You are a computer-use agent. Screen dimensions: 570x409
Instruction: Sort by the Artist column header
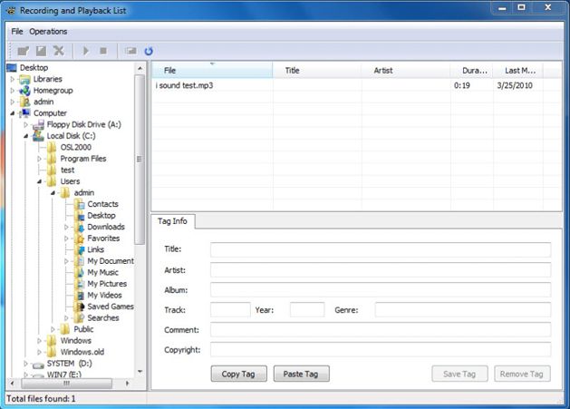click(406, 71)
